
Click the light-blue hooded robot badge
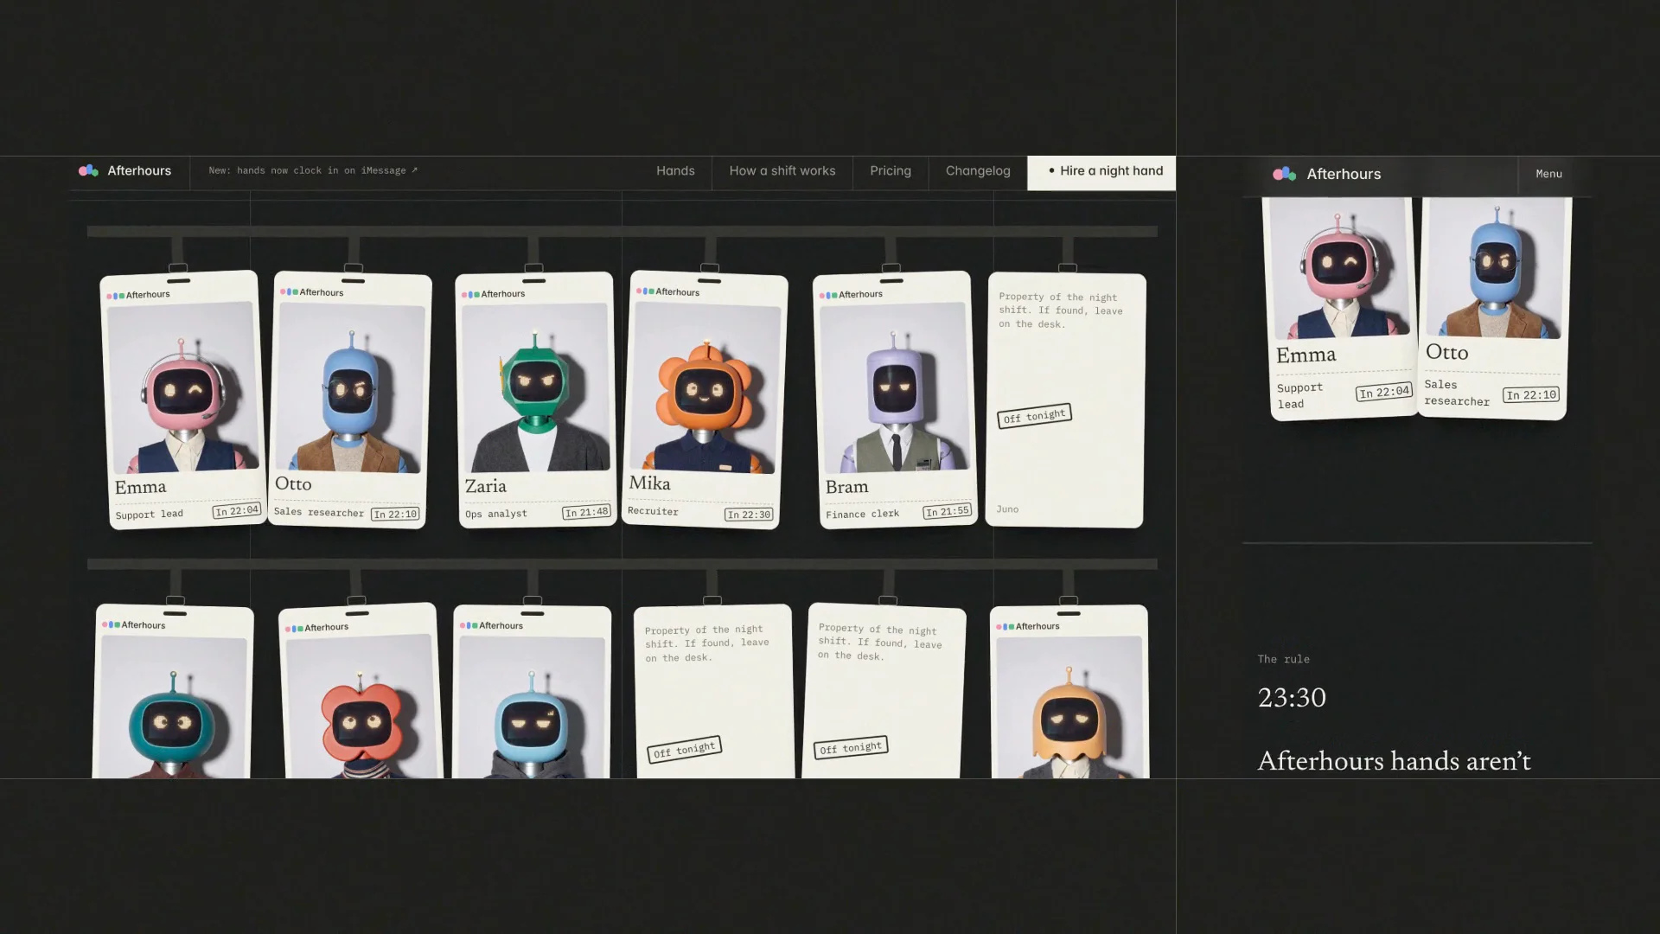coord(532,692)
